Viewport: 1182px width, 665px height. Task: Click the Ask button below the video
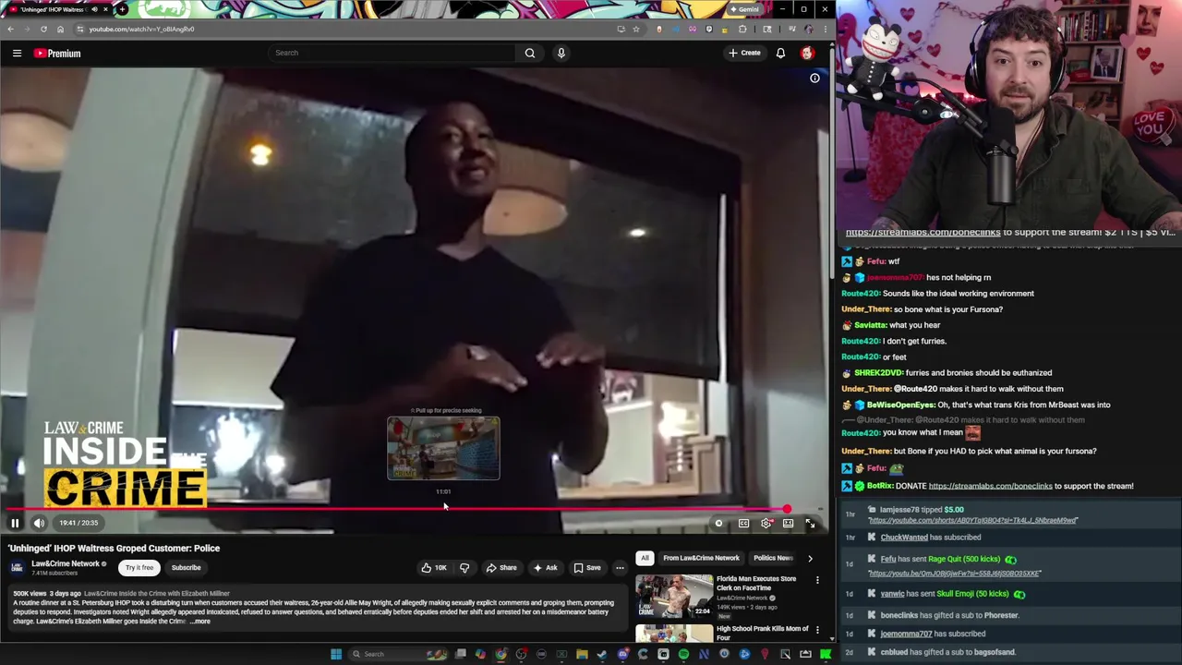click(545, 568)
